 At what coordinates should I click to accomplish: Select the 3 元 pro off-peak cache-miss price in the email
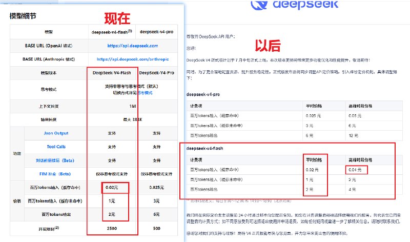point(310,126)
